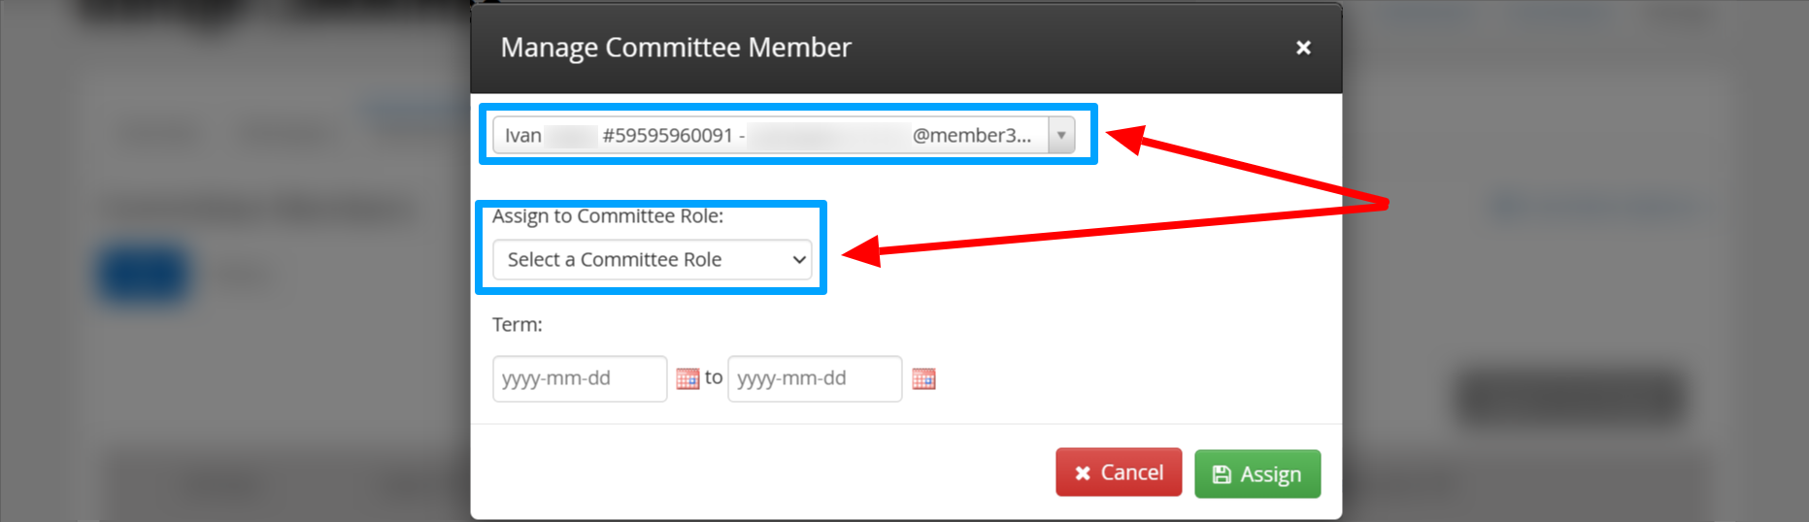Open the member selector showing Ivan
The height and width of the screenshot is (522, 1809).
tap(784, 135)
